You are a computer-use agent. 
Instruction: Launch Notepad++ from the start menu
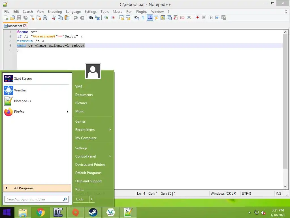pos(37,101)
